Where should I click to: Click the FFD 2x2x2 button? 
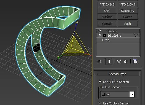(x=107, y=4)
